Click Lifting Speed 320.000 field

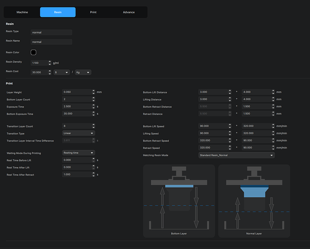tap(257, 133)
